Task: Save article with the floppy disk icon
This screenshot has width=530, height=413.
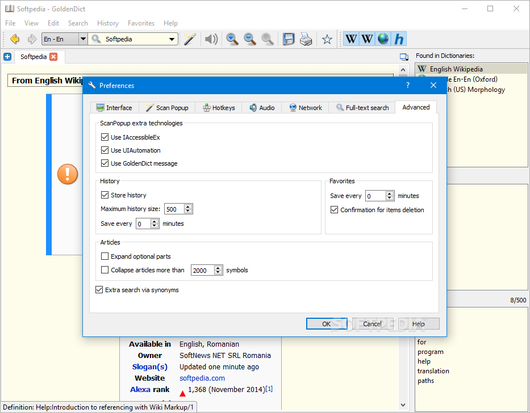Action: tap(289, 39)
